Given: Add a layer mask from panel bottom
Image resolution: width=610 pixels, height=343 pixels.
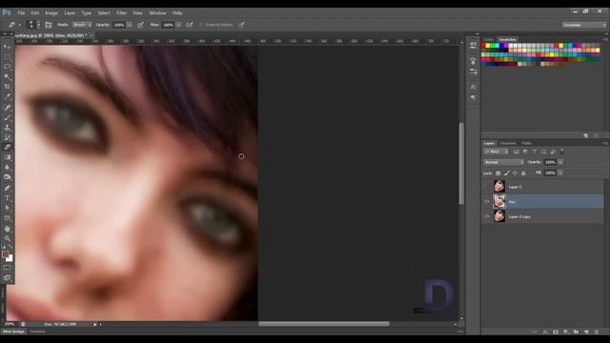Looking at the screenshot, I should pyautogui.click(x=556, y=332).
